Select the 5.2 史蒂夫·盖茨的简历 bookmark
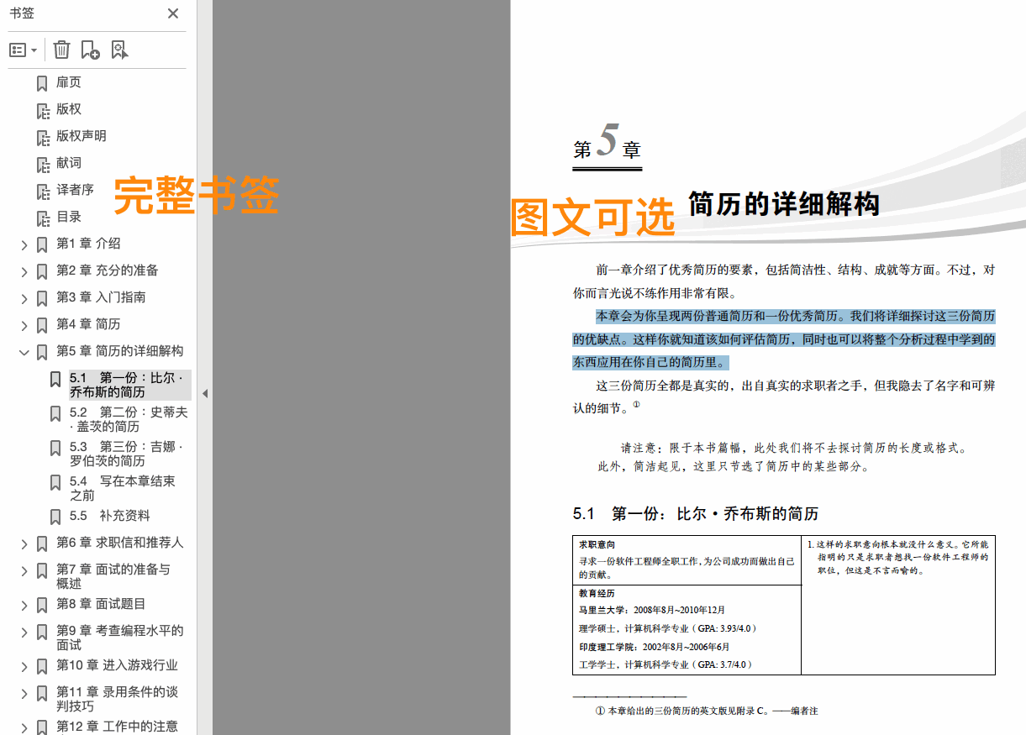This screenshot has height=735, width=1026. (126, 419)
